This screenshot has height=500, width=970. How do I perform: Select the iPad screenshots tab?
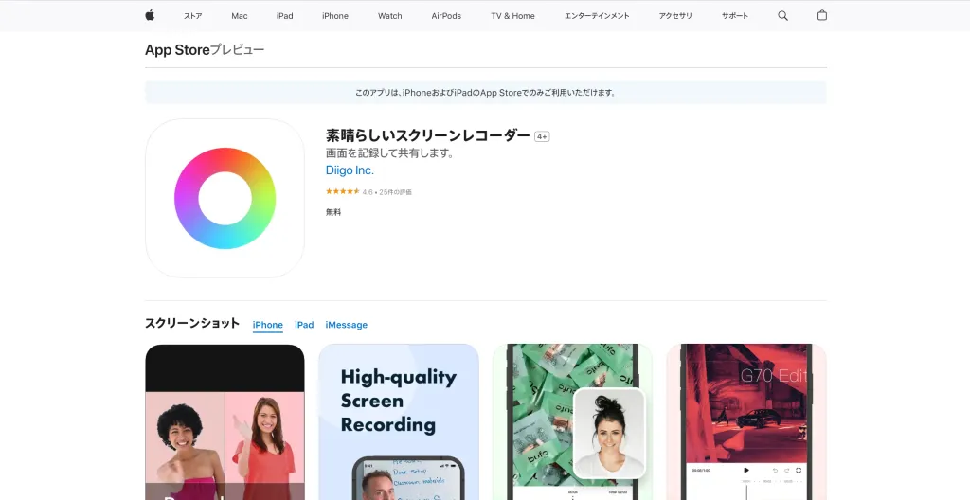(x=304, y=325)
